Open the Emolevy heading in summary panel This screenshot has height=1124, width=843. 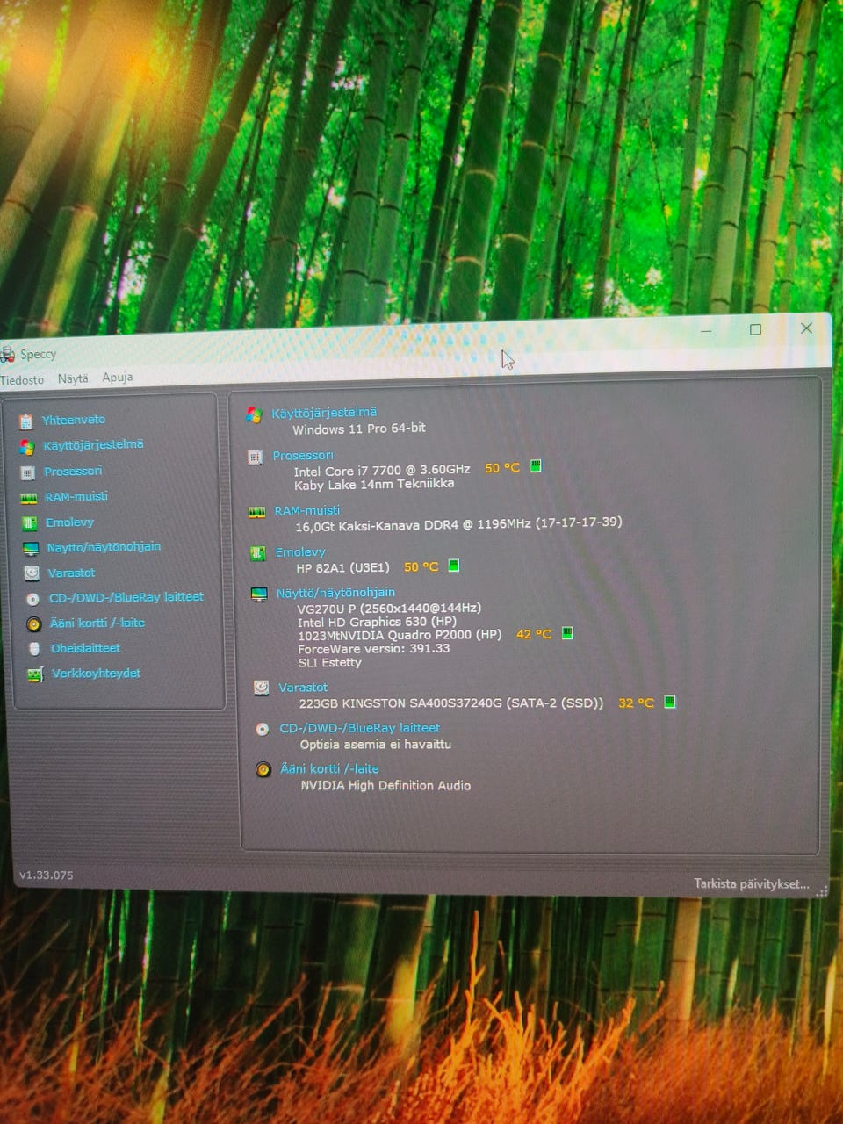(x=300, y=551)
